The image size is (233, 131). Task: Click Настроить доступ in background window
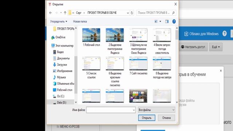pyautogui.click(x=193, y=47)
